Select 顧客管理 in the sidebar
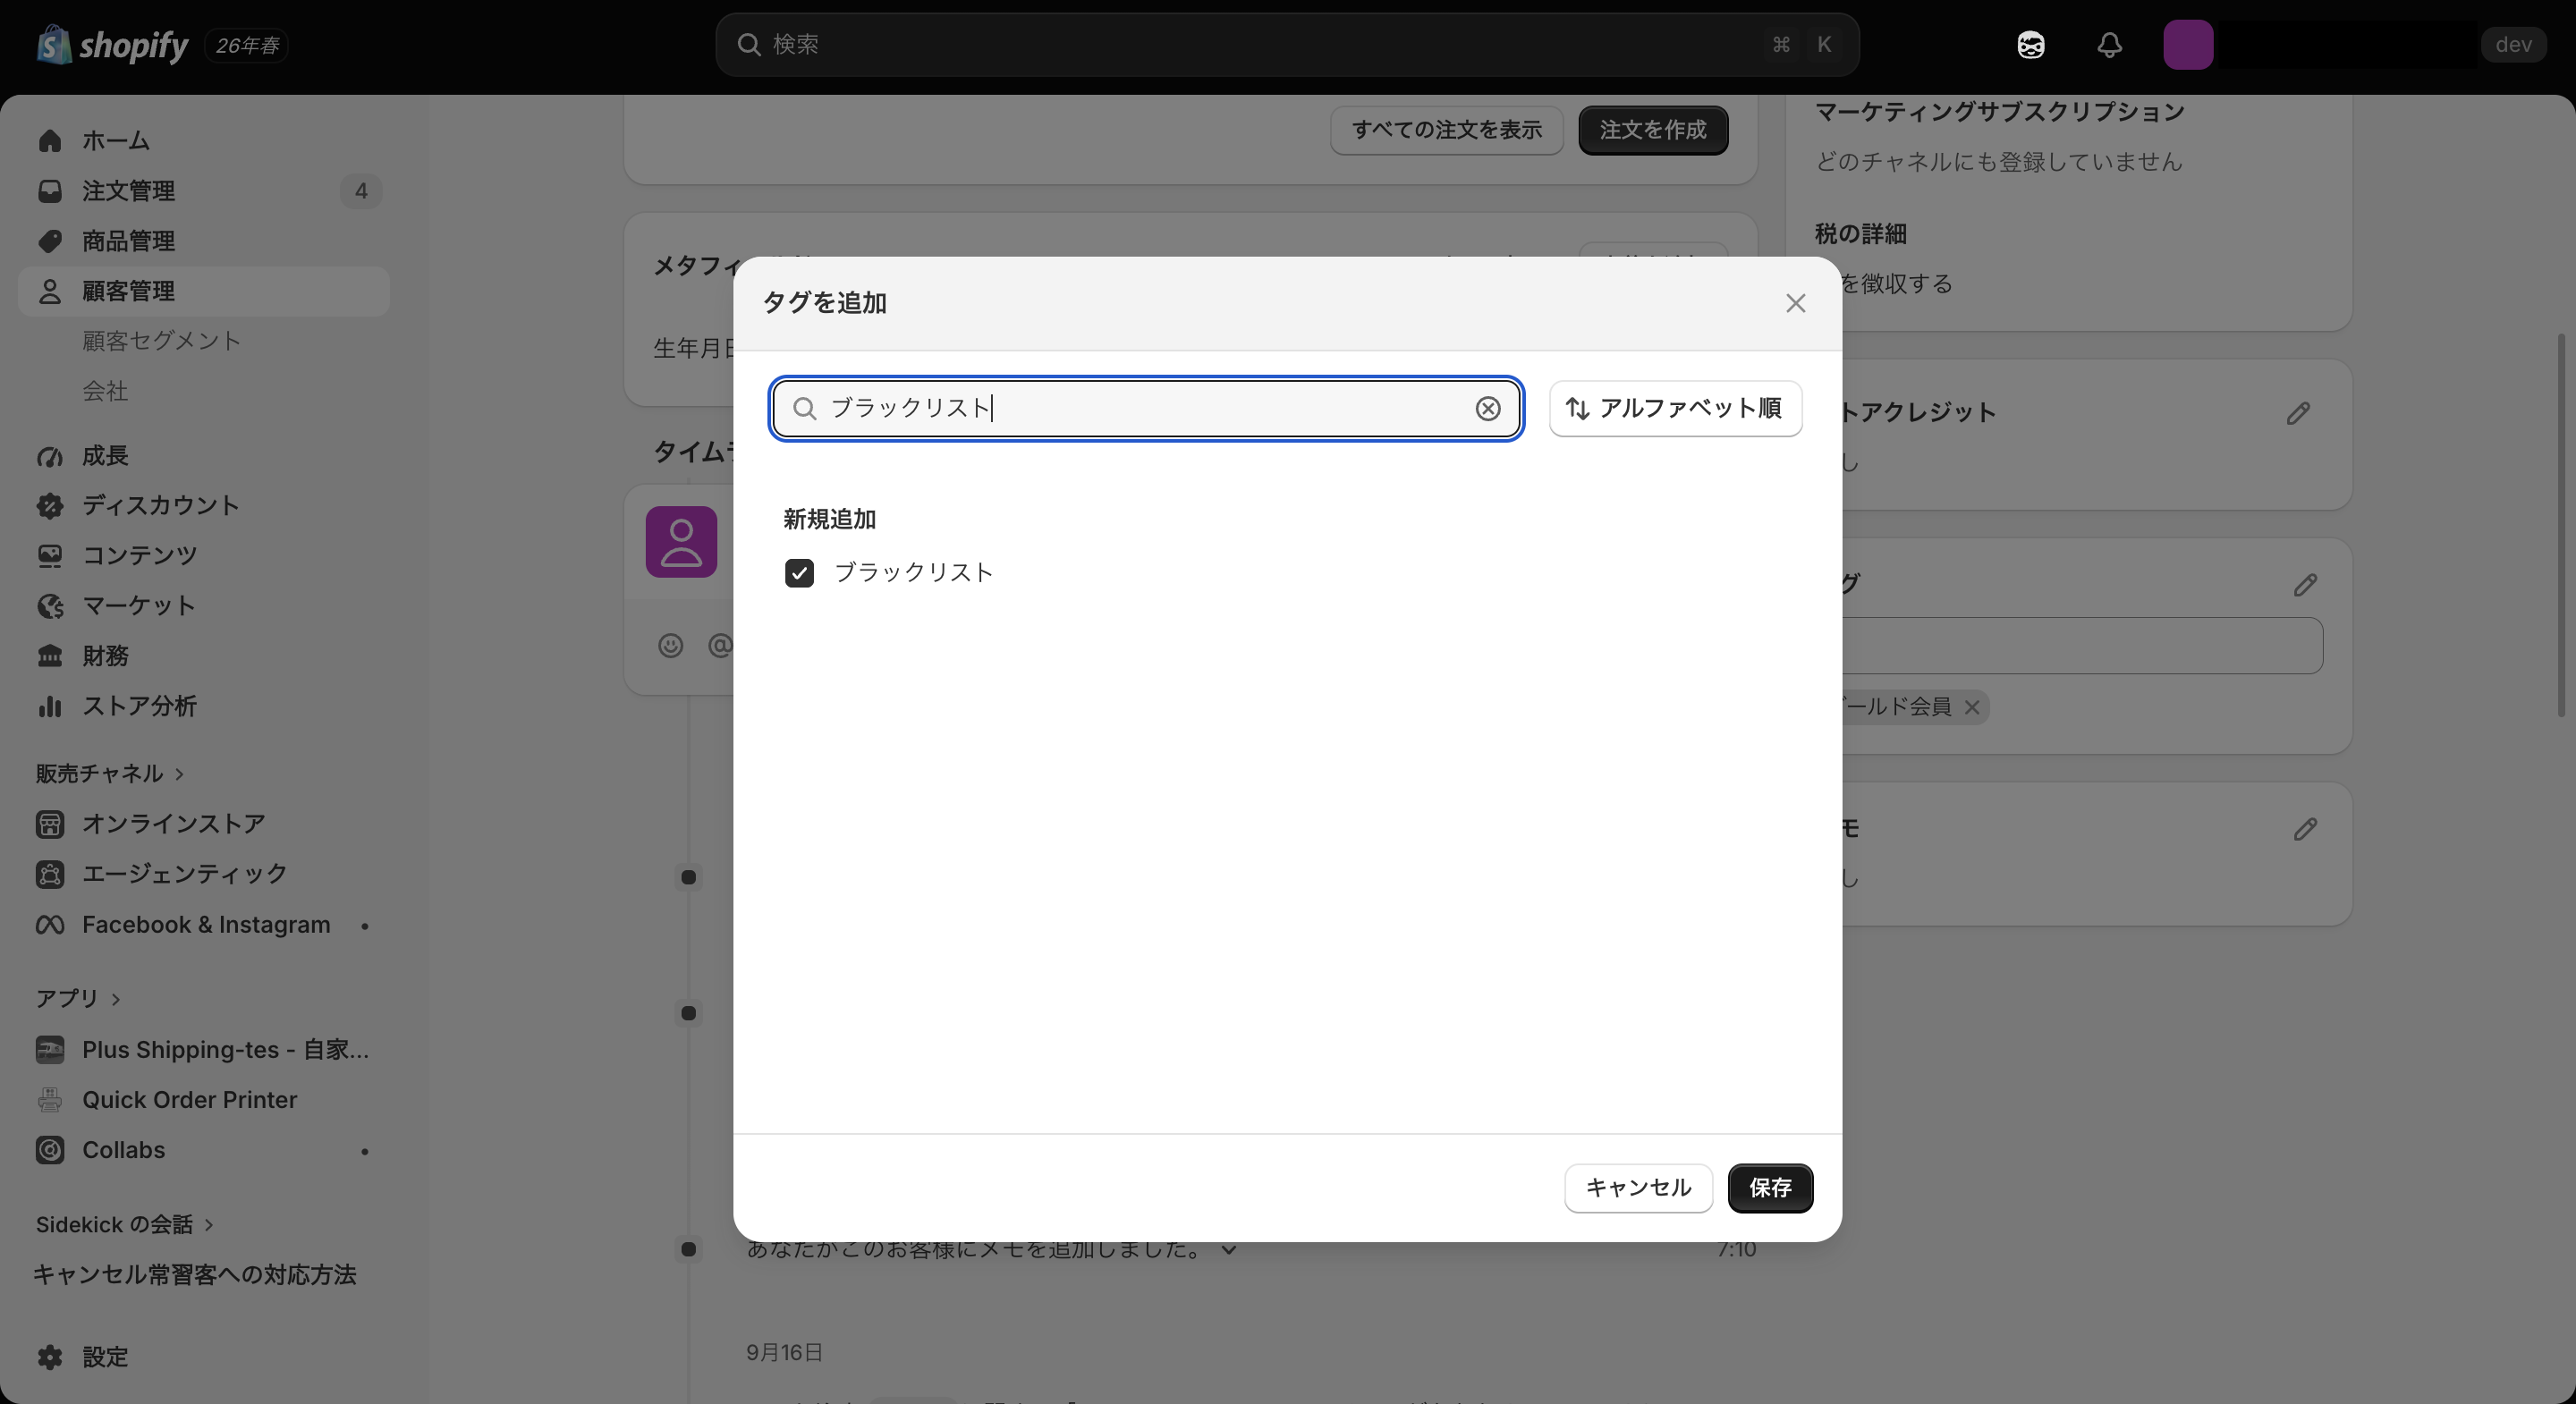This screenshot has width=2576, height=1404. [x=203, y=291]
